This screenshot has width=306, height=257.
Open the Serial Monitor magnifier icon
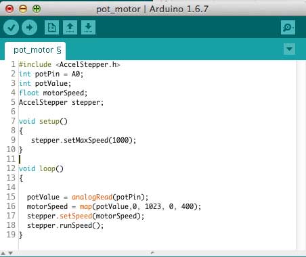coord(288,28)
